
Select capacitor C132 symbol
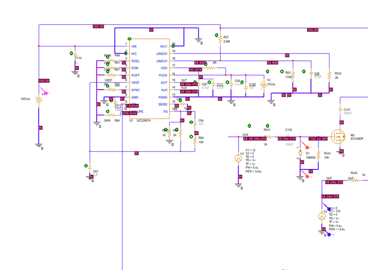(287, 137)
